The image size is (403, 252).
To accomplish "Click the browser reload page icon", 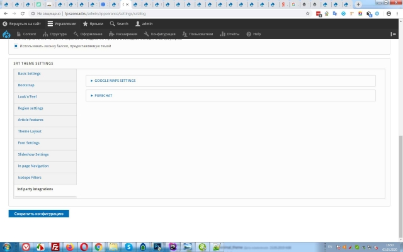I will point(23,13).
